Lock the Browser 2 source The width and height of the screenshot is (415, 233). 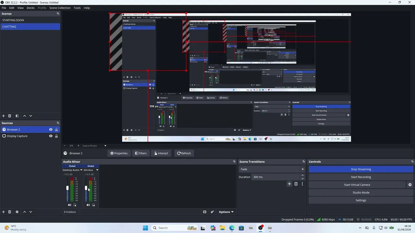[x=56, y=129]
